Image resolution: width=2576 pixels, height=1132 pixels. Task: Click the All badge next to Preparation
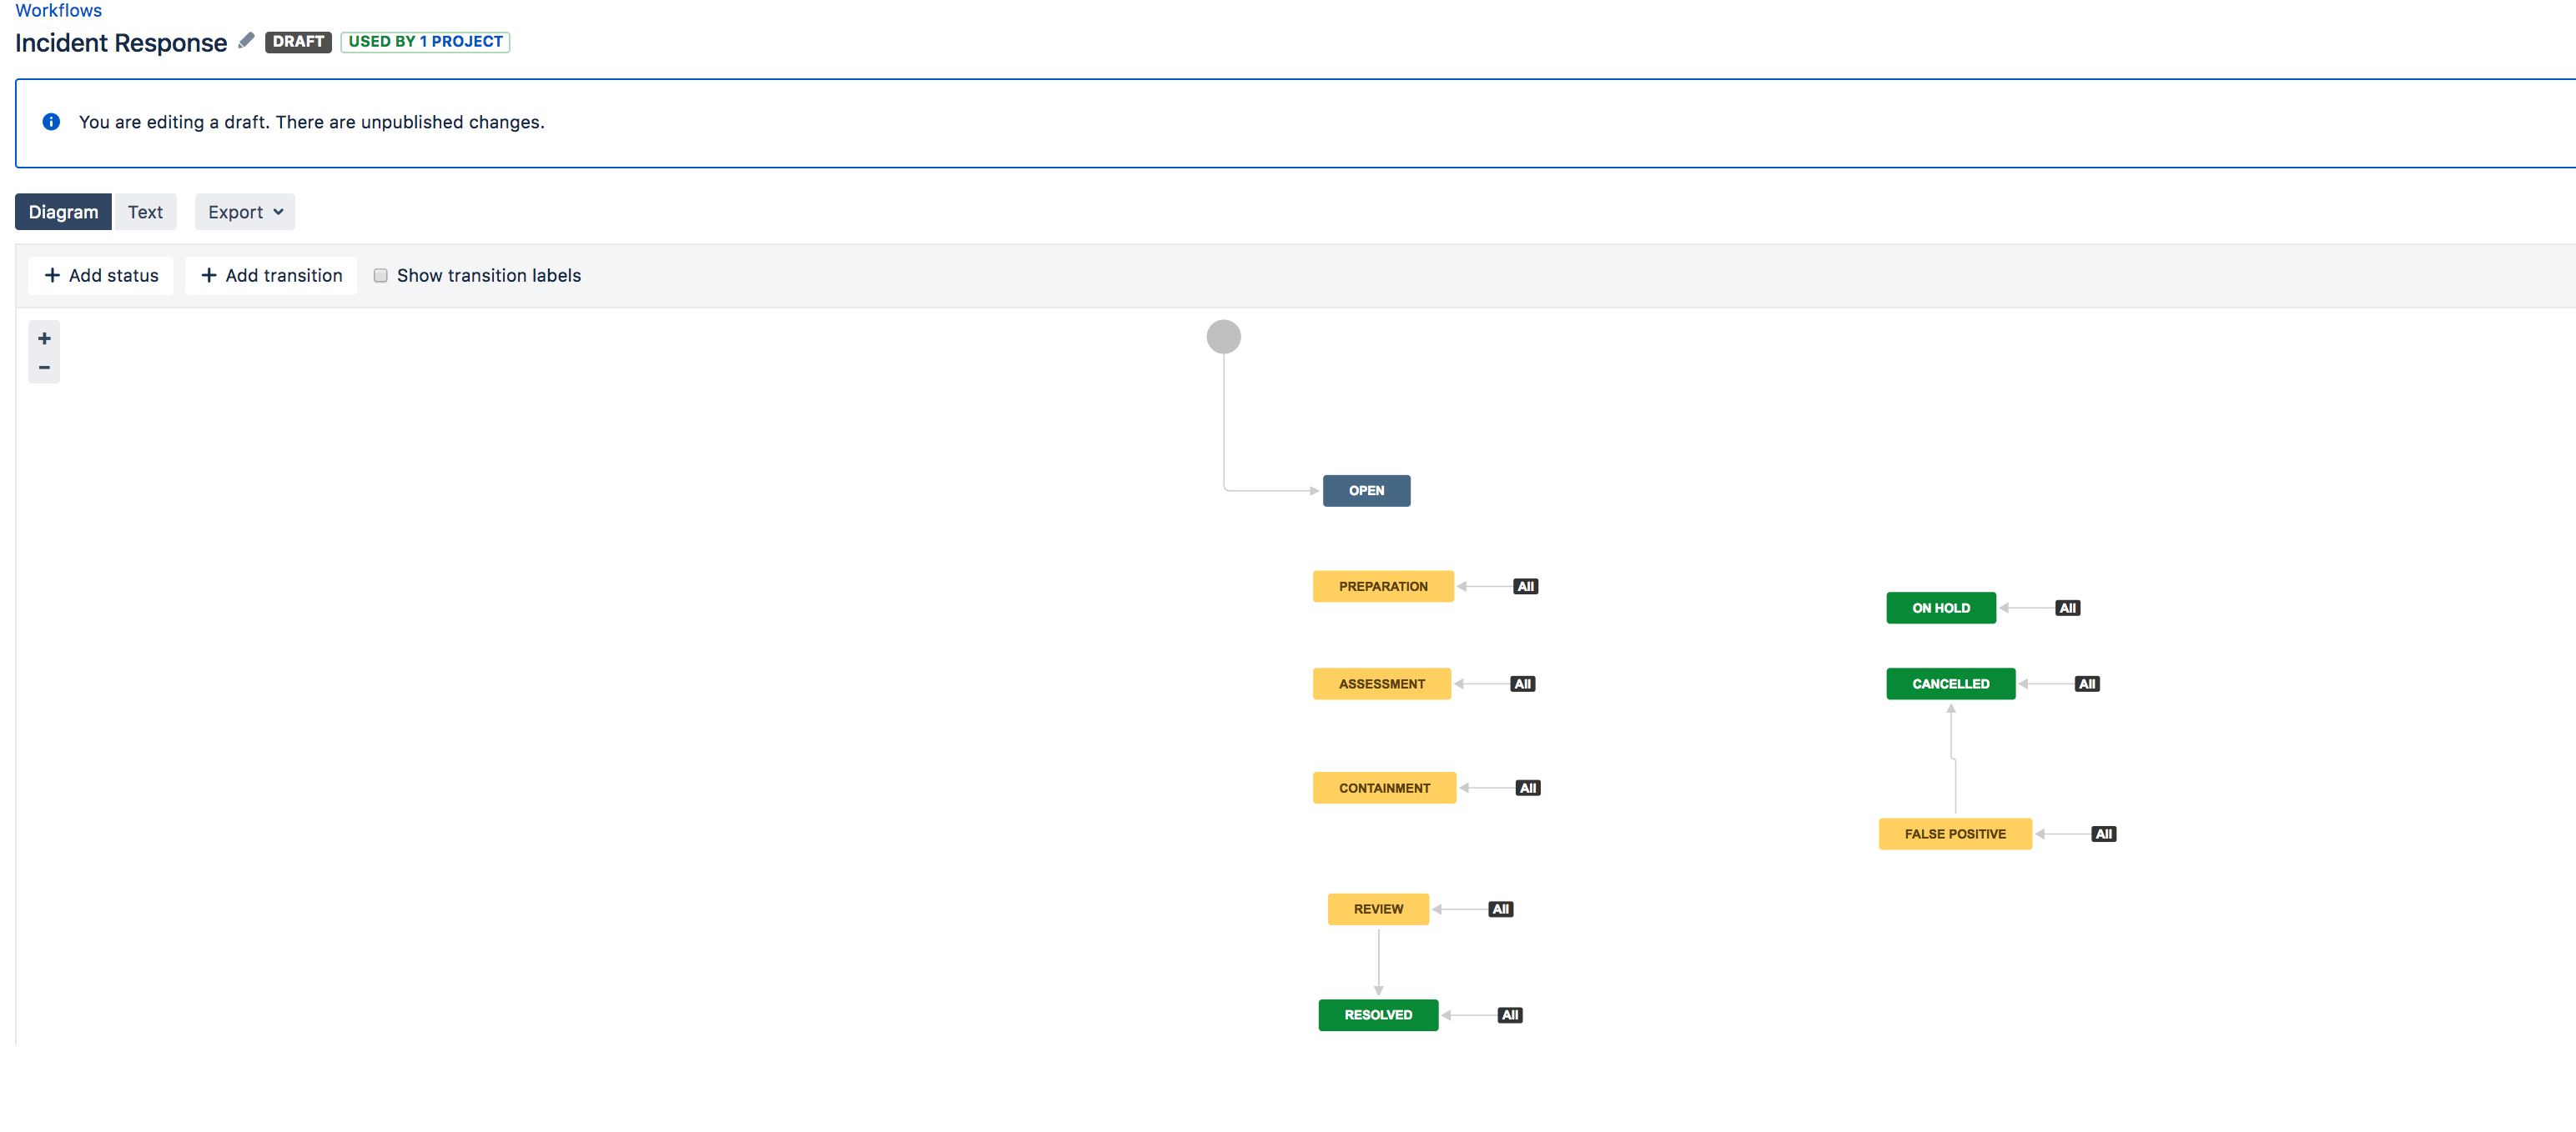[x=1525, y=587]
